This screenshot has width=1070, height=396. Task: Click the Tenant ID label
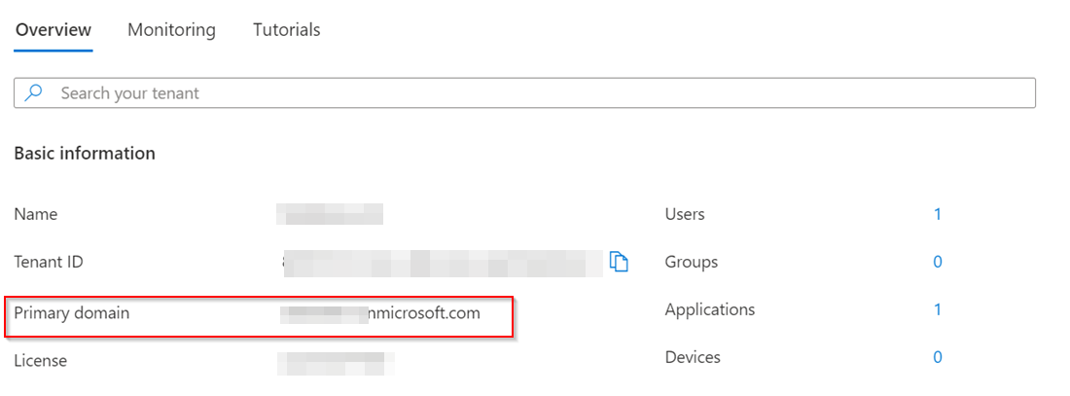49,262
